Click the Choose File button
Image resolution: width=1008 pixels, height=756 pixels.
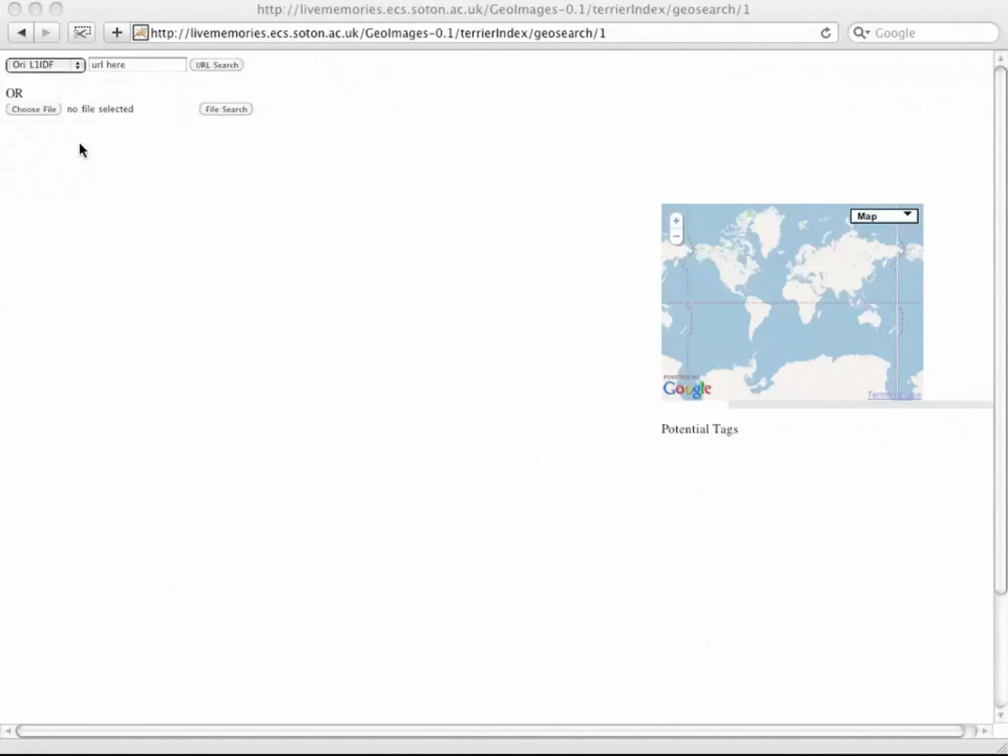pos(33,109)
